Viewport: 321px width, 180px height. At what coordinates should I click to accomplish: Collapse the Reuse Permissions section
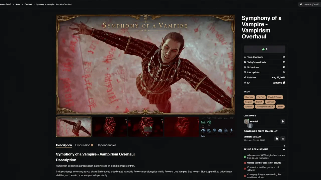[284, 149]
